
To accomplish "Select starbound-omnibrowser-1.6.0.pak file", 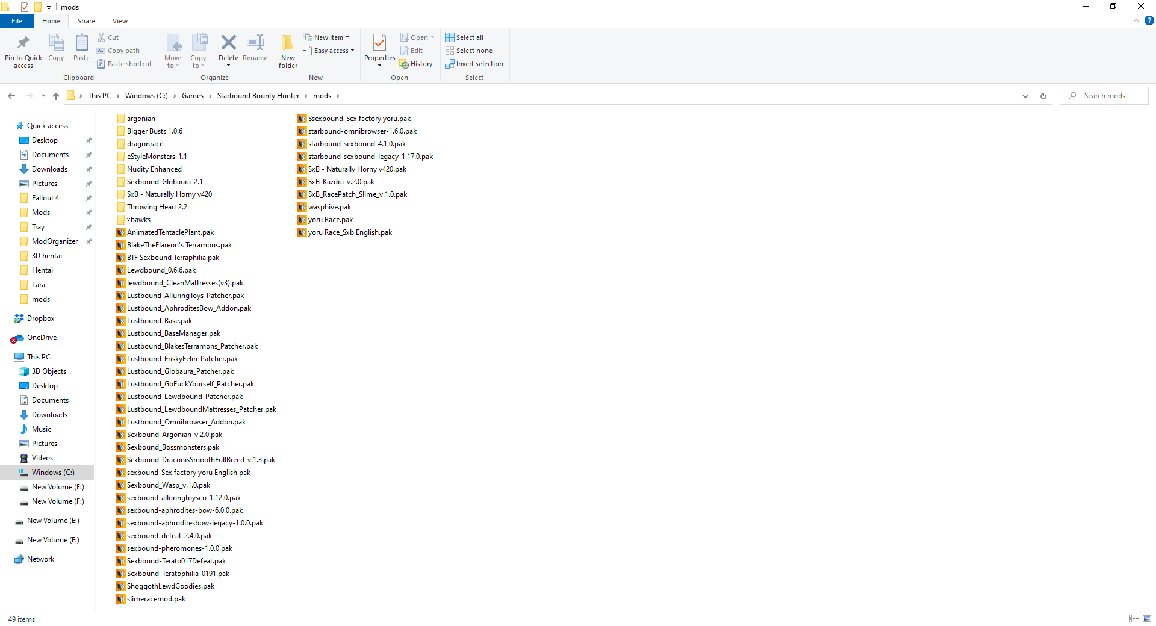I will click(357, 131).
